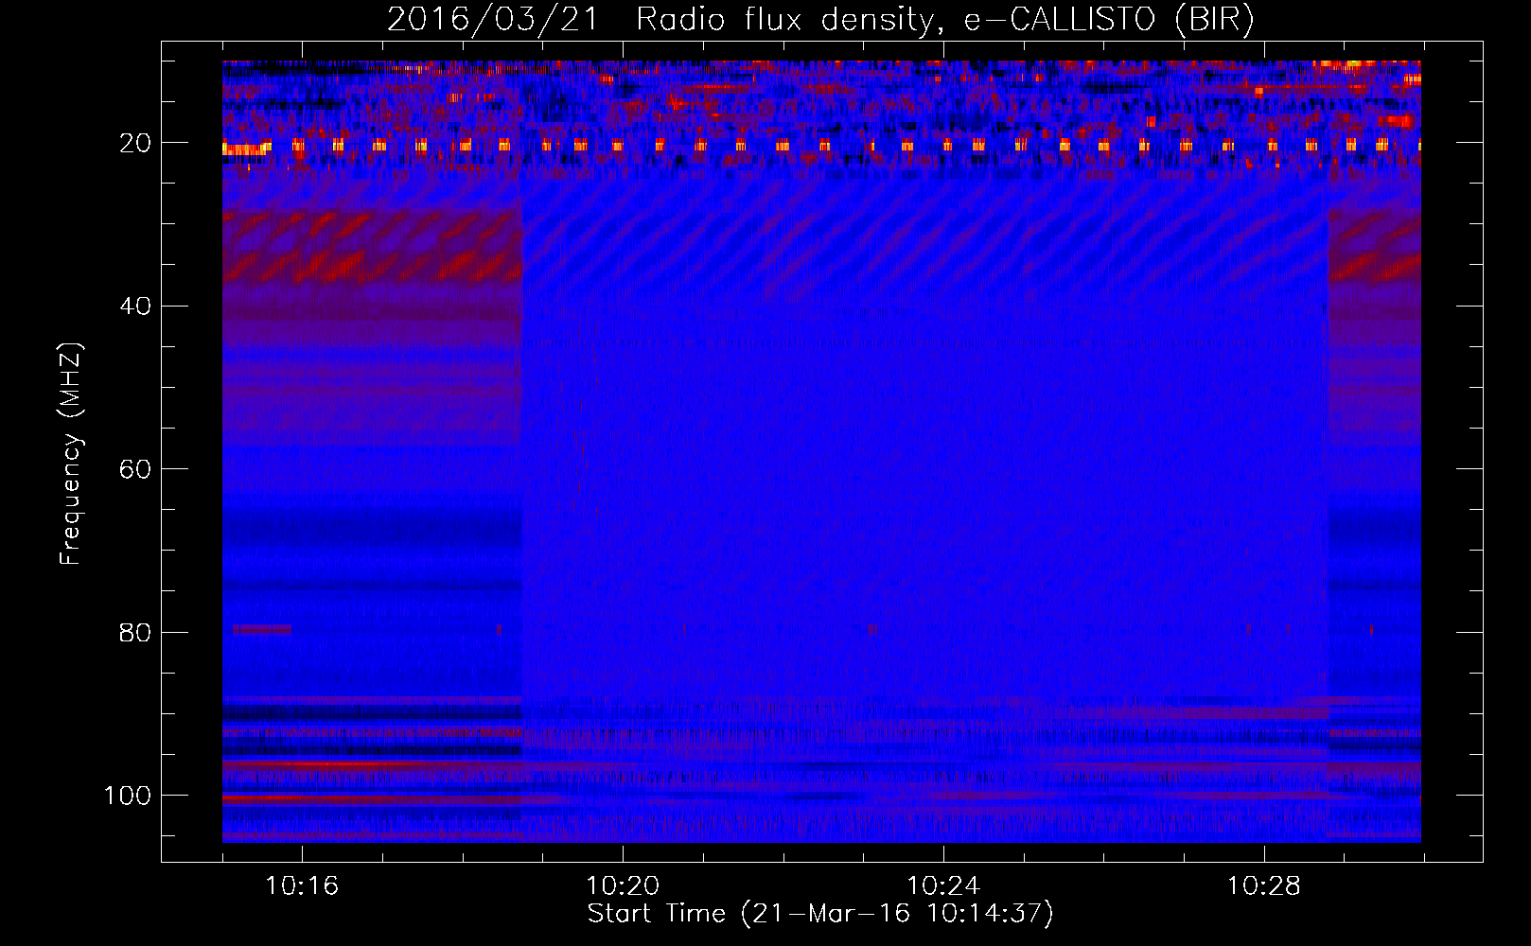Click the time tick label '10:28'
This screenshot has width=1531, height=946.
click(x=1264, y=886)
